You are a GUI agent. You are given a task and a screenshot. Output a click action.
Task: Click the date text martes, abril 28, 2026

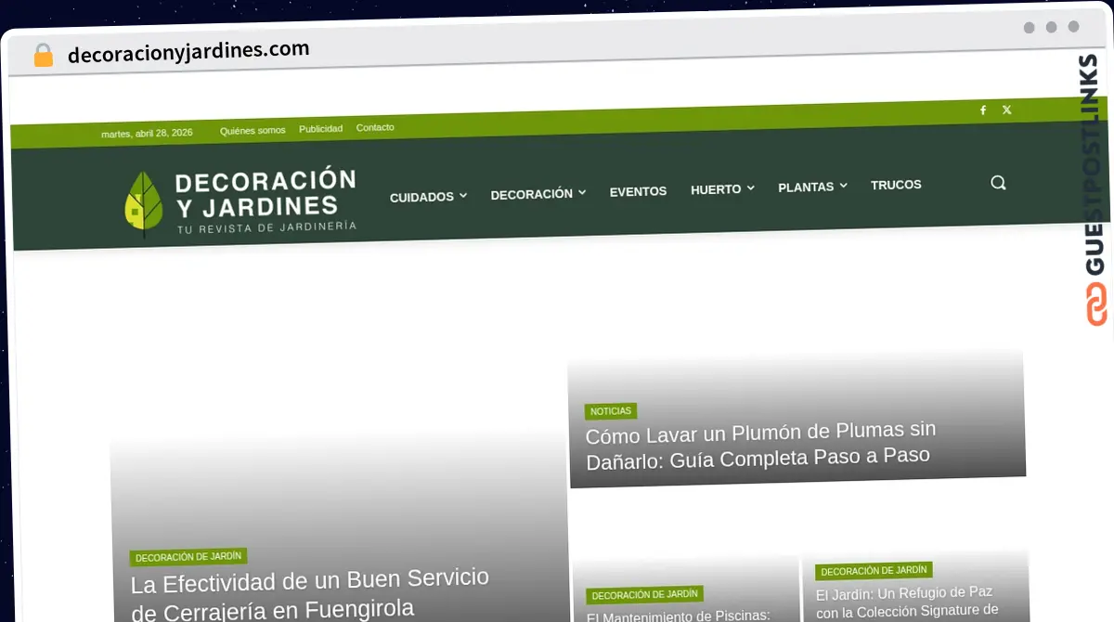(x=147, y=134)
